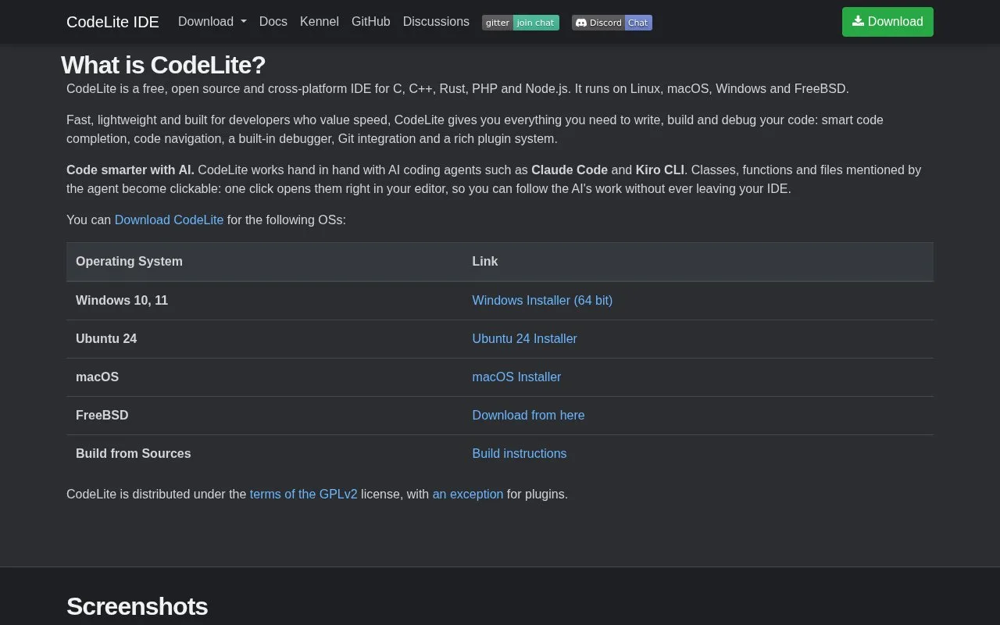Open the Build instructions link

pyautogui.click(x=520, y=453)
